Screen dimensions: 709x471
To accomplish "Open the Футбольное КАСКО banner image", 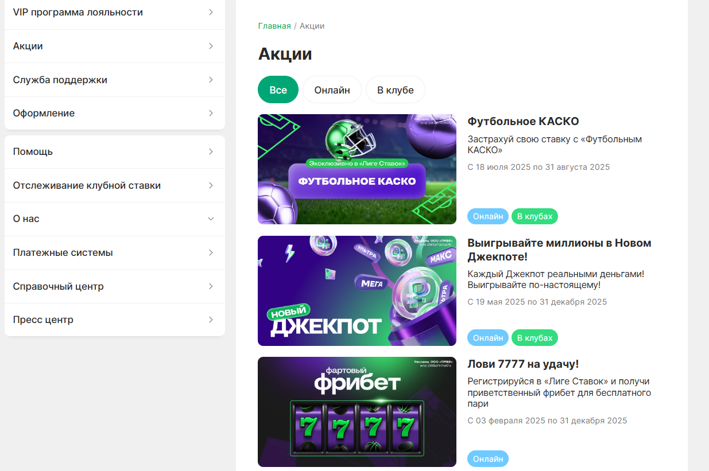I will tap(357, 169).
